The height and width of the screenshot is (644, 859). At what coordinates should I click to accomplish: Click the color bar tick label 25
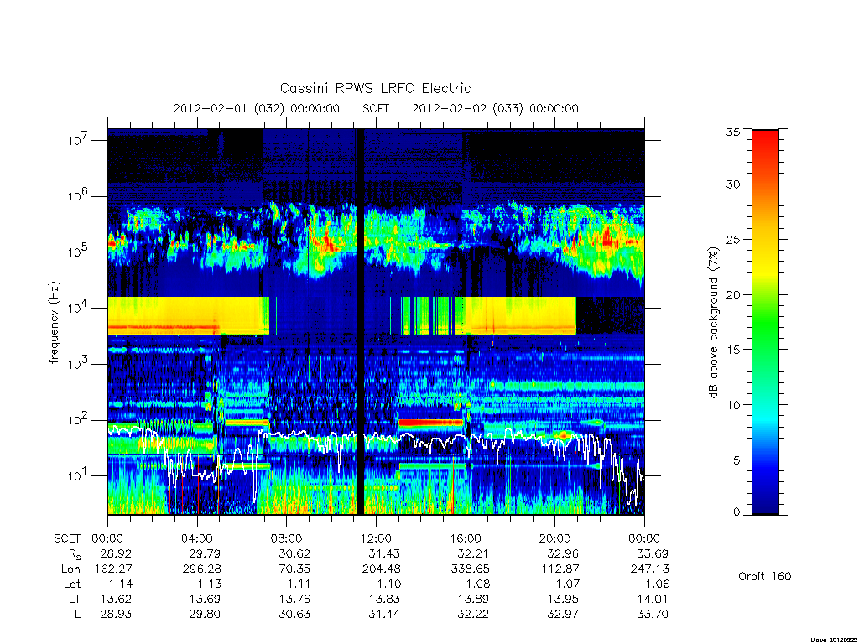click(733, 239)
